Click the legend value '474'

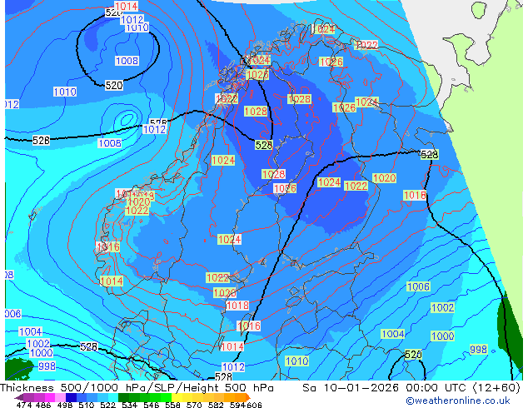(24, 405)
